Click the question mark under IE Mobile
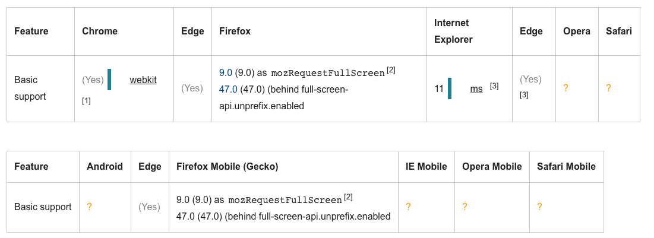 coord(408,207)
